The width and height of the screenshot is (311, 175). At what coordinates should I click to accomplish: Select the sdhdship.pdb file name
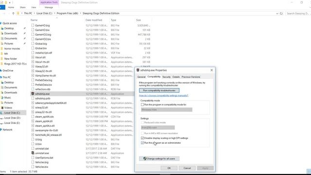43,98
